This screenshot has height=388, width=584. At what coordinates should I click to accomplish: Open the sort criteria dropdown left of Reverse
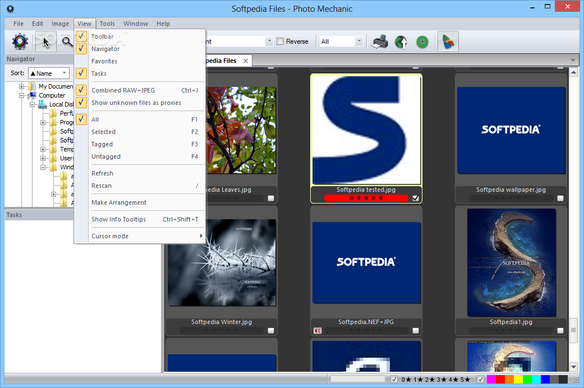coord(269,41)
